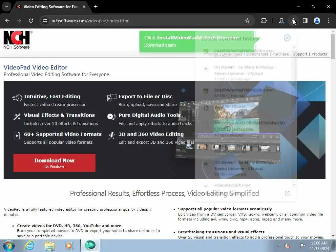
Task: Close the Video Editing Software tab
Action: tap(84, 7)
